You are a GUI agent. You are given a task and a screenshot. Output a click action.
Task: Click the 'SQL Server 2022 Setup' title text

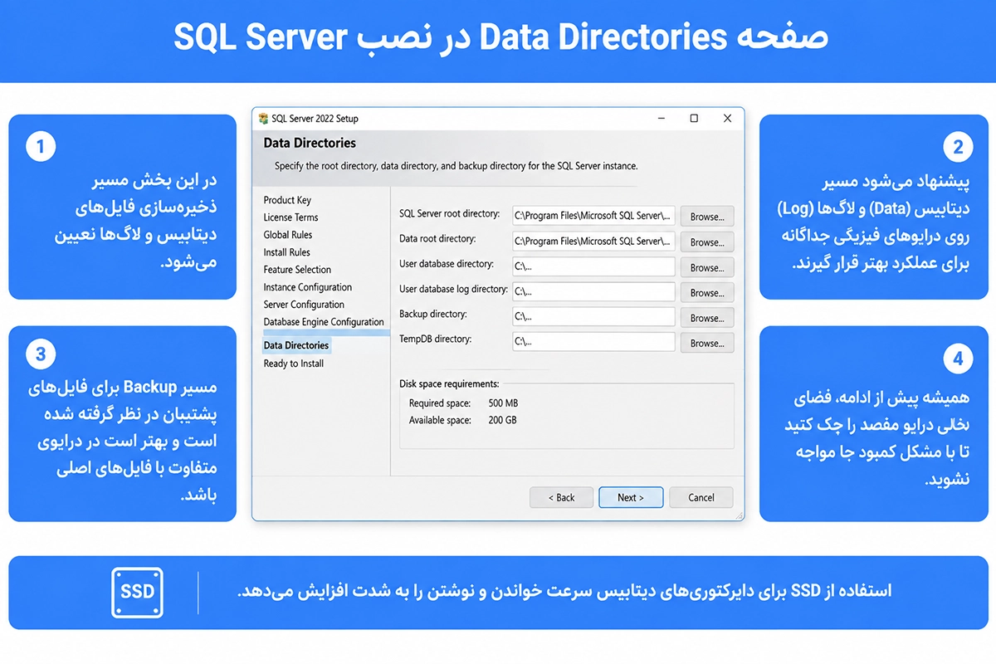click(315, 119)
